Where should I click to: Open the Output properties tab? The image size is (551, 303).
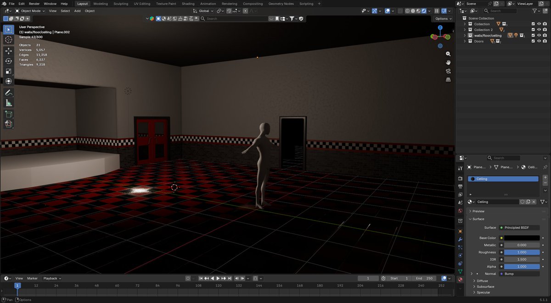[x=460, y=187]
